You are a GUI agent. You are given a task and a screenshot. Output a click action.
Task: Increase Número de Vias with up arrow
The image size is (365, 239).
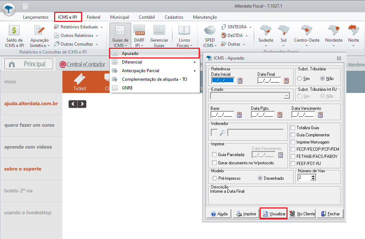click(x=313, y=176)
